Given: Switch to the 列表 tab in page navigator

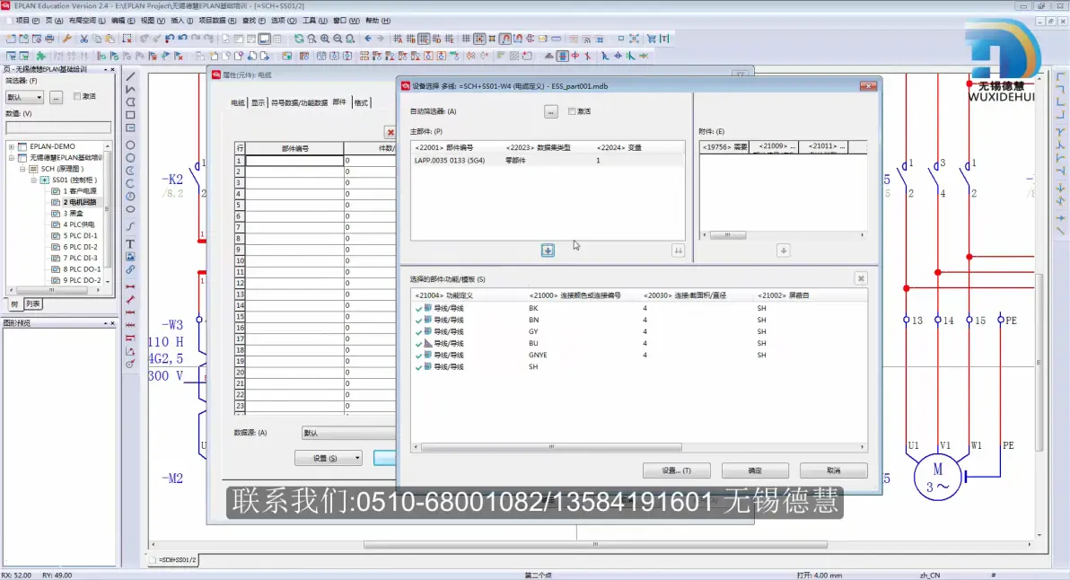Looking at the screenshot, I should coord(32,304).
